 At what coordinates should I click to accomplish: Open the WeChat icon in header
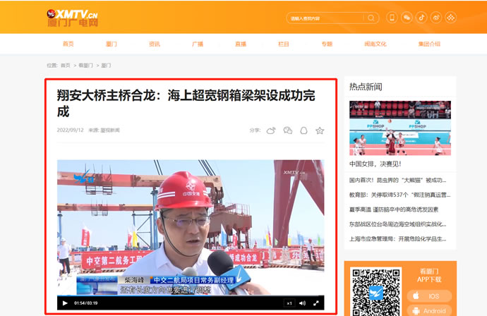407,18
